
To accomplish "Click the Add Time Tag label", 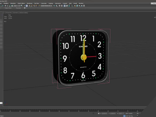I will pyautogui.click(x=129, y=116).
